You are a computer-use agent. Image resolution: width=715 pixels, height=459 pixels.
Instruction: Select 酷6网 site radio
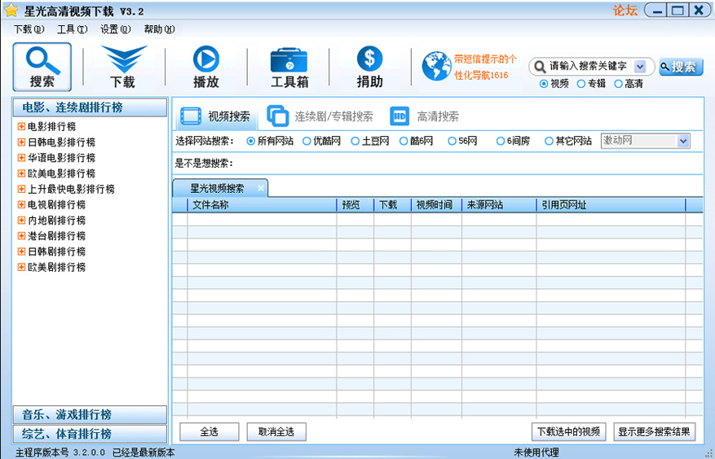tap(403, 141)
